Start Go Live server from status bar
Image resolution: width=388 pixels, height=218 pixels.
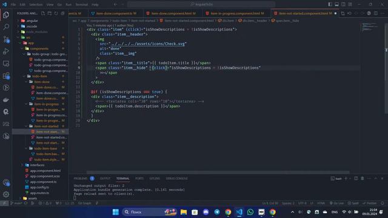tap(336, 203)
